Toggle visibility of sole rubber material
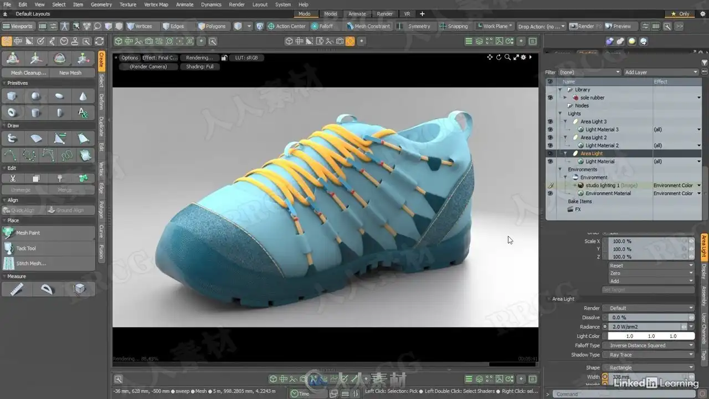Viewport: 709px width, 399px height. (x=550, y=98)
